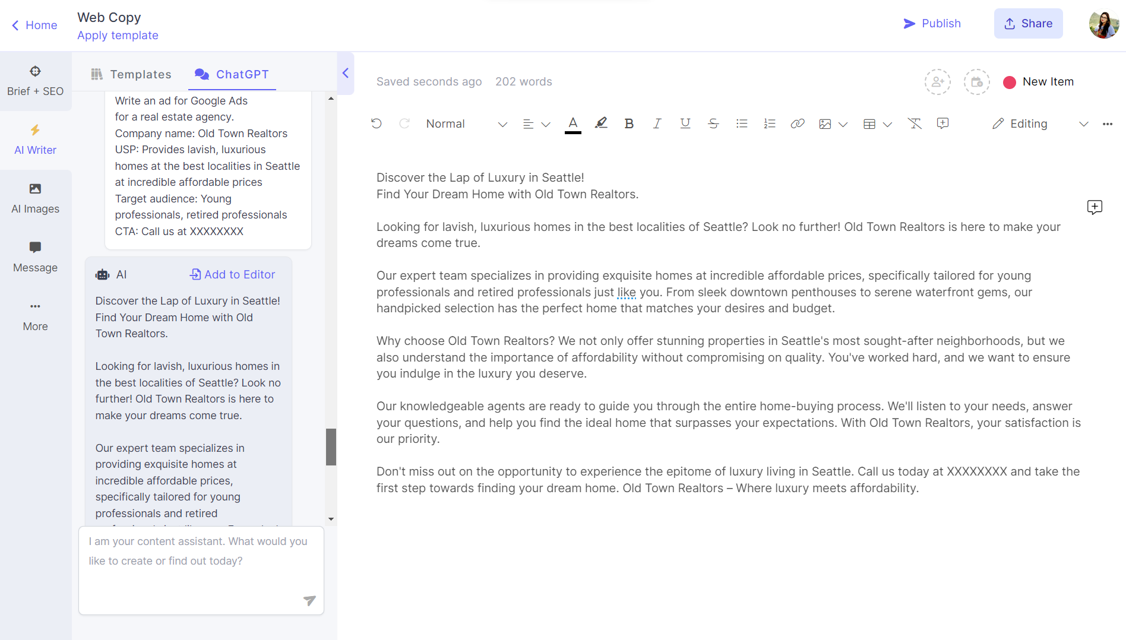Select the highlight marker tool

pyautogui.click(x=601, y=123)
